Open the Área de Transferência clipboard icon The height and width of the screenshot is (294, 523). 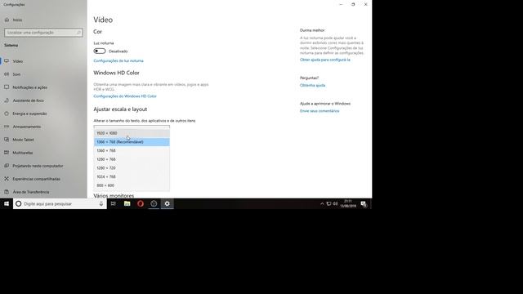pyautogui.click(x=7, y=192)
